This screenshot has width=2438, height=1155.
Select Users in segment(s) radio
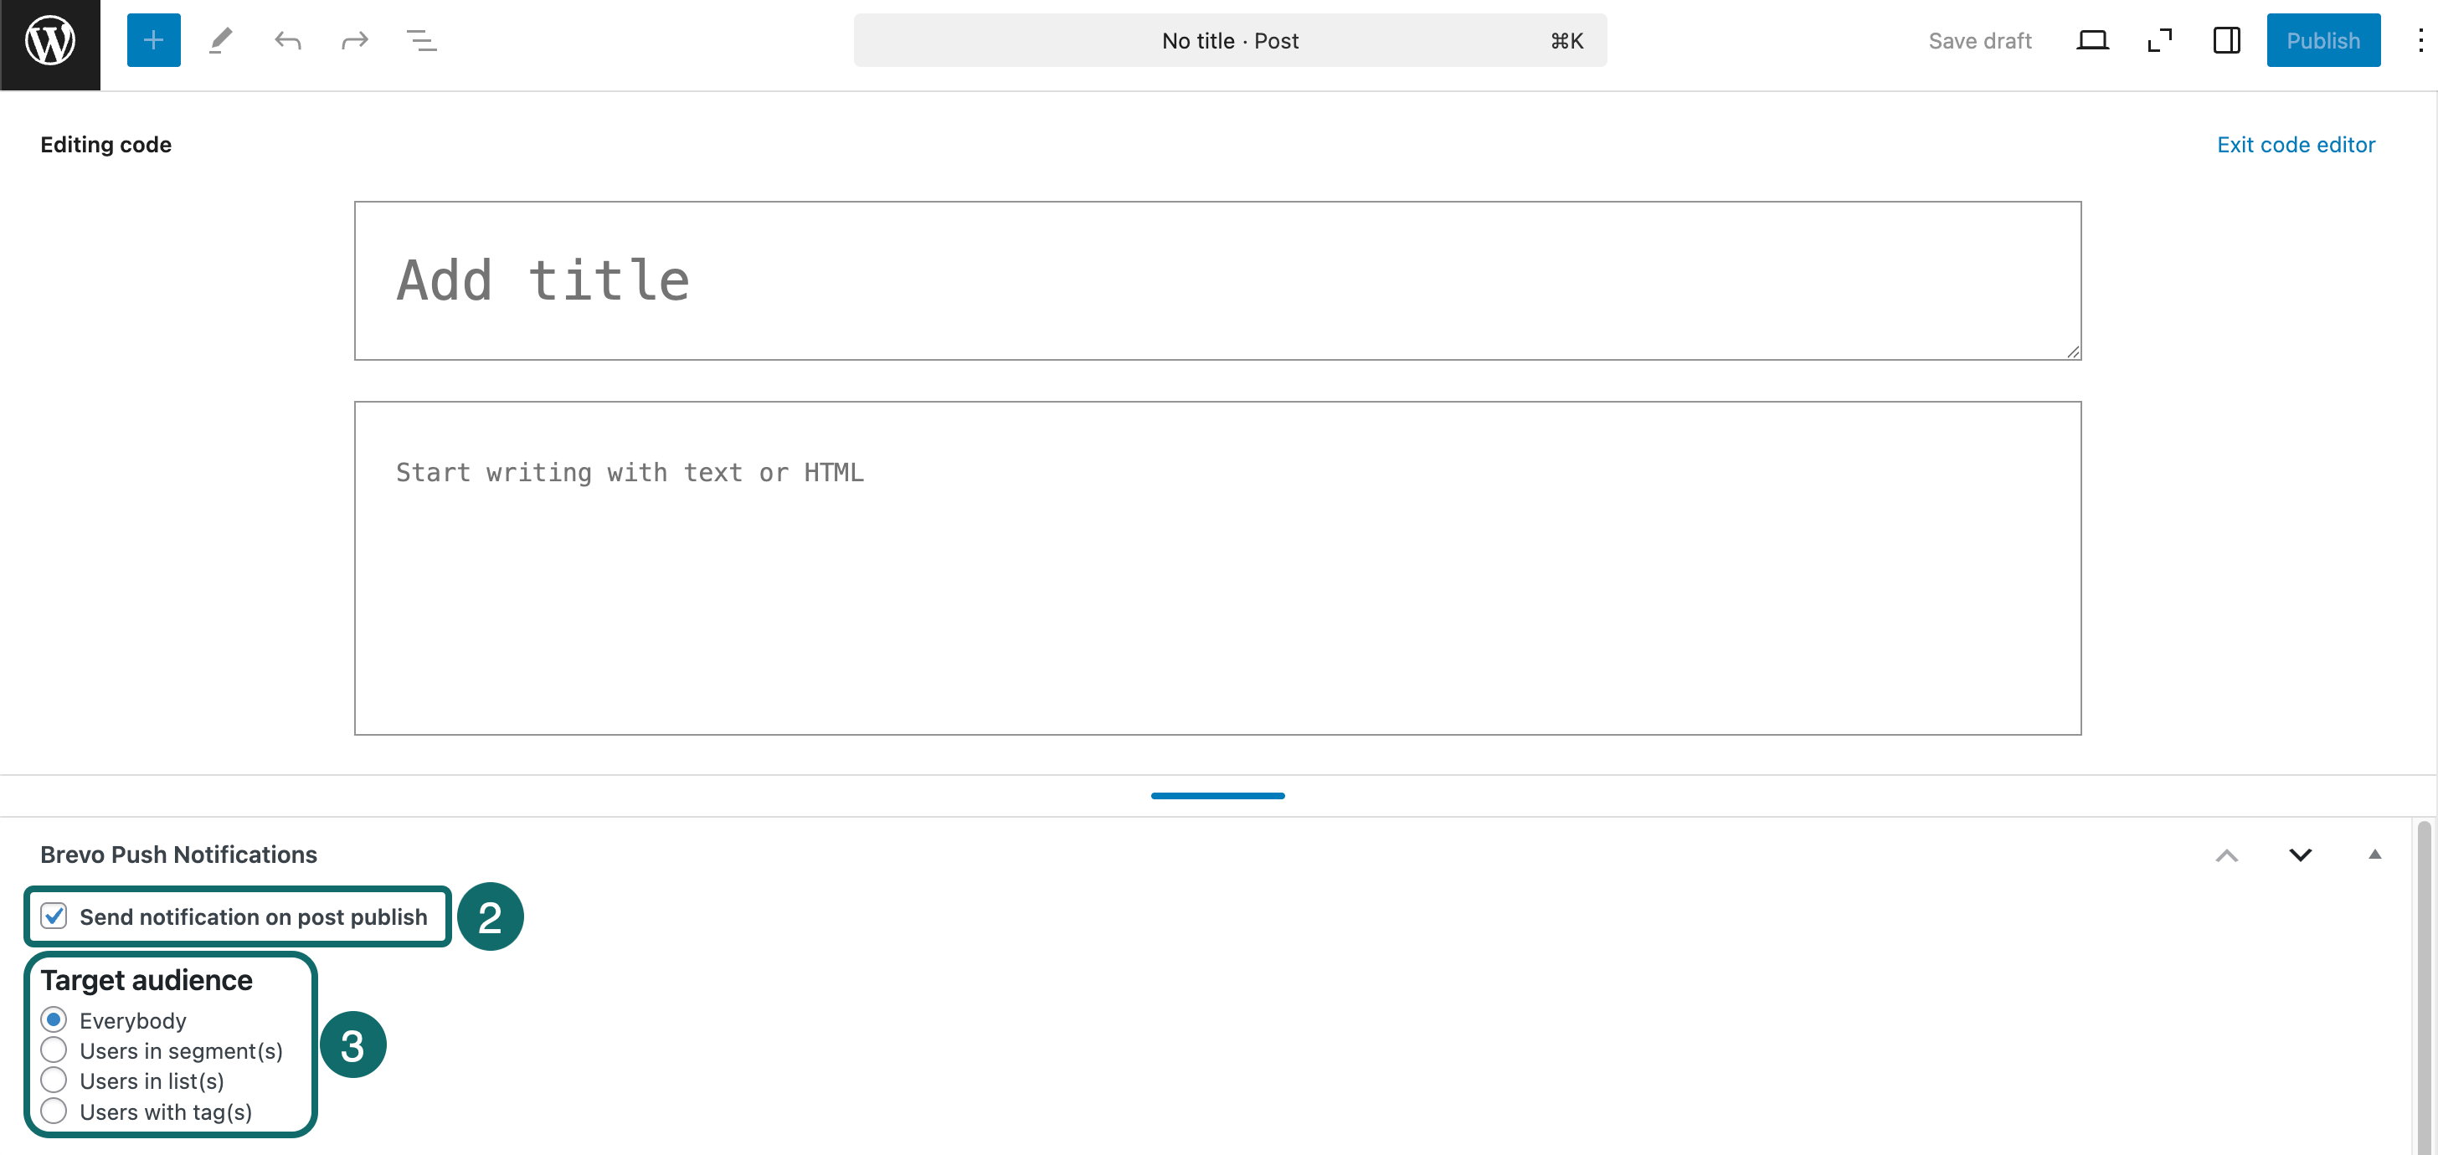[x=54, y=1050]
